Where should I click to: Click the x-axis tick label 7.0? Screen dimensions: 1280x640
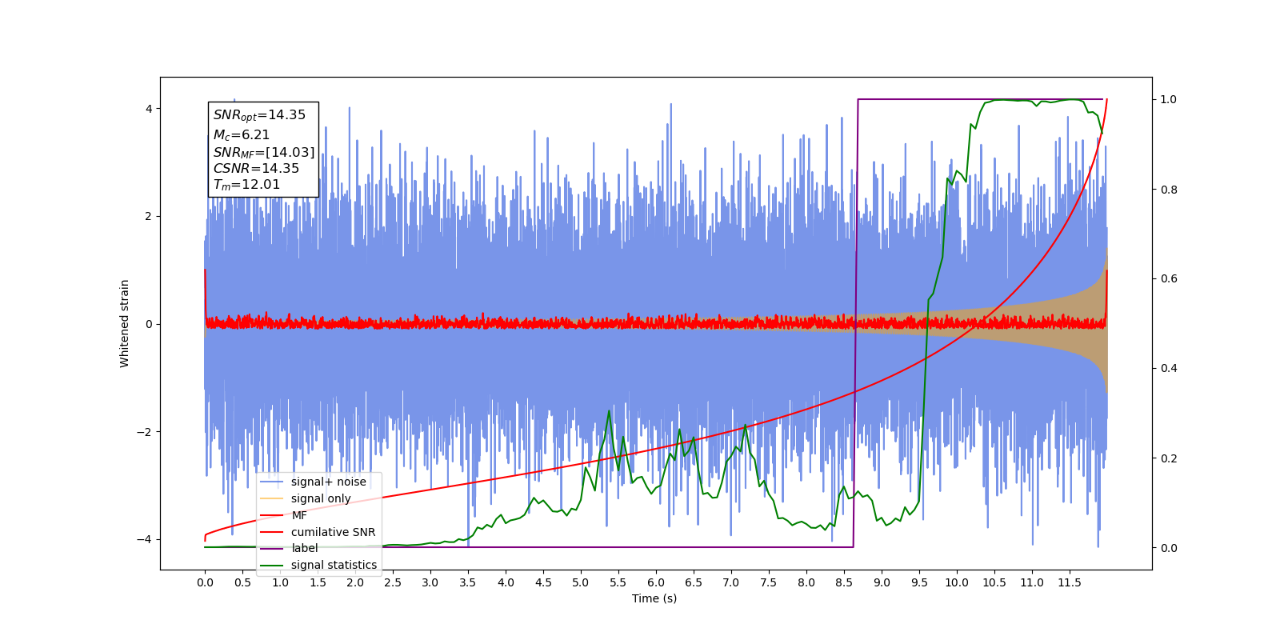coord(731,582)
